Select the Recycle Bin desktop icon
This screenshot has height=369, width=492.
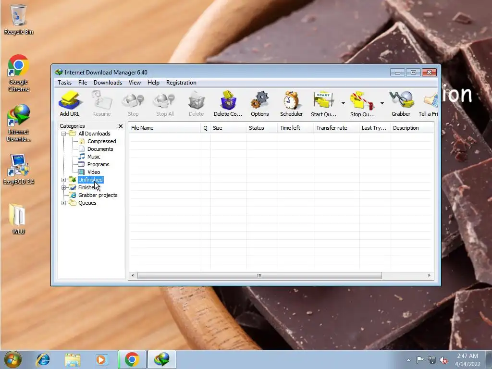click(x=19, y=19)
